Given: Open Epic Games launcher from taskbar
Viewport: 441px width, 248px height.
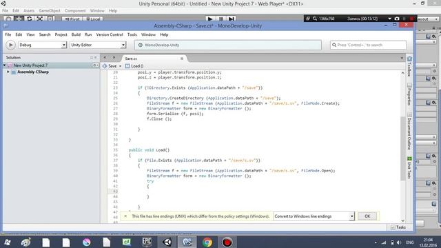Looking at the screenshot, I should [x=147, y=242].
